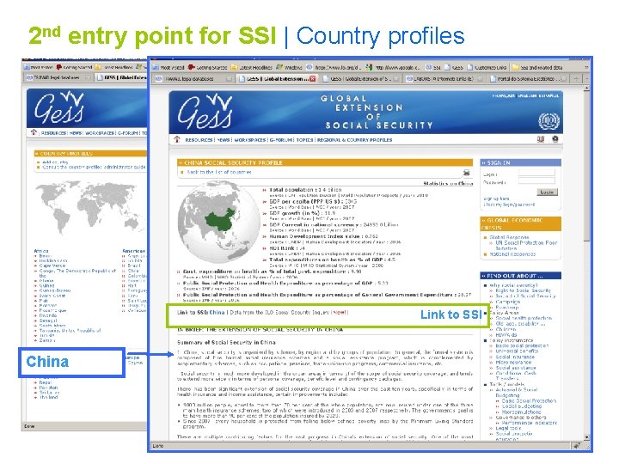Open REGIONAL & COUNTRY PROFILES menu

354,140
